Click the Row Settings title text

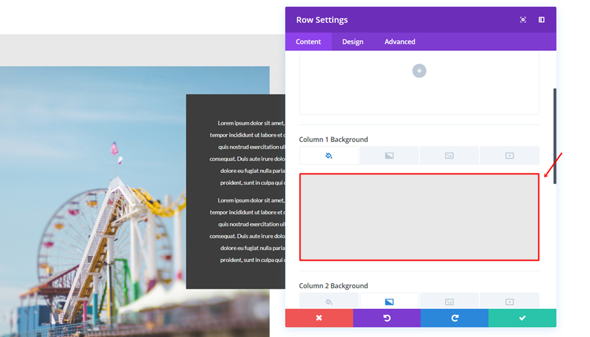coord(322,20)
